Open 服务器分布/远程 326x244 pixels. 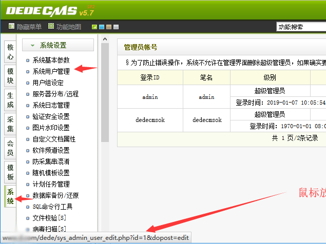pyautogui.click(x=55, y=94)
